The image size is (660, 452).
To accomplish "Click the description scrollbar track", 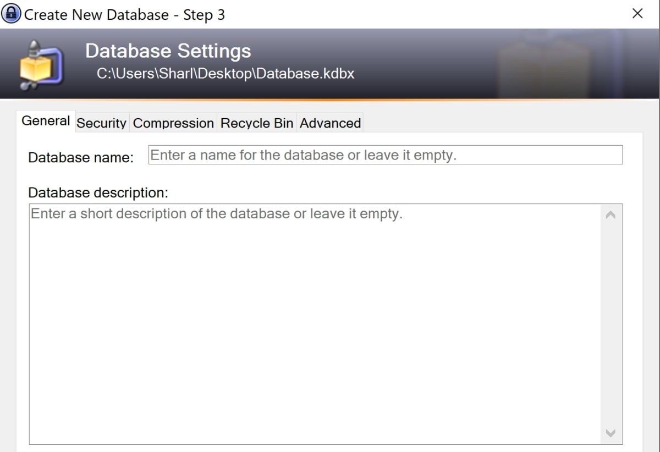I will tap(610, 324).
